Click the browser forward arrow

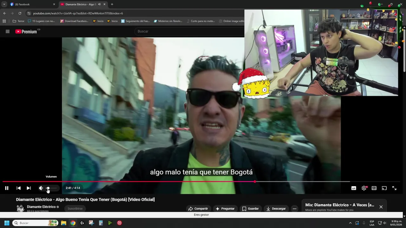(12, 13)
